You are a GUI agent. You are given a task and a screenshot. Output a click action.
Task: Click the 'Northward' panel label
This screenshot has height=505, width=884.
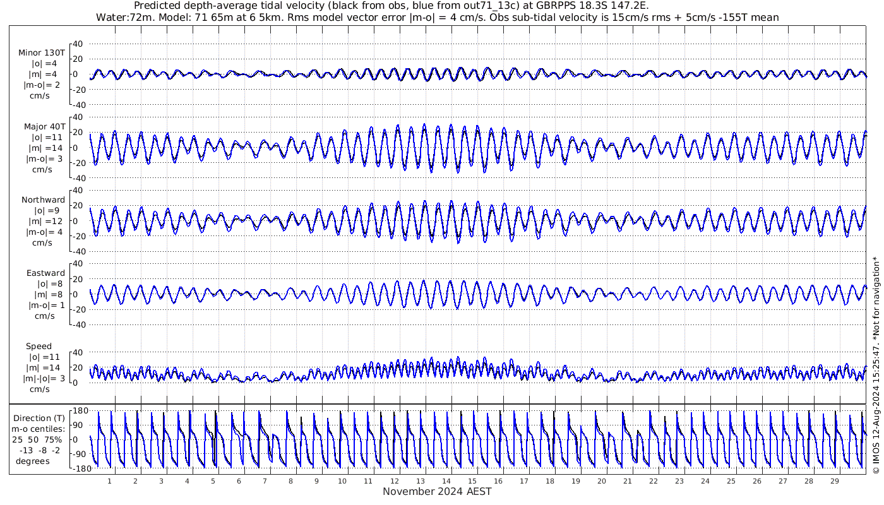coord(43,199)
